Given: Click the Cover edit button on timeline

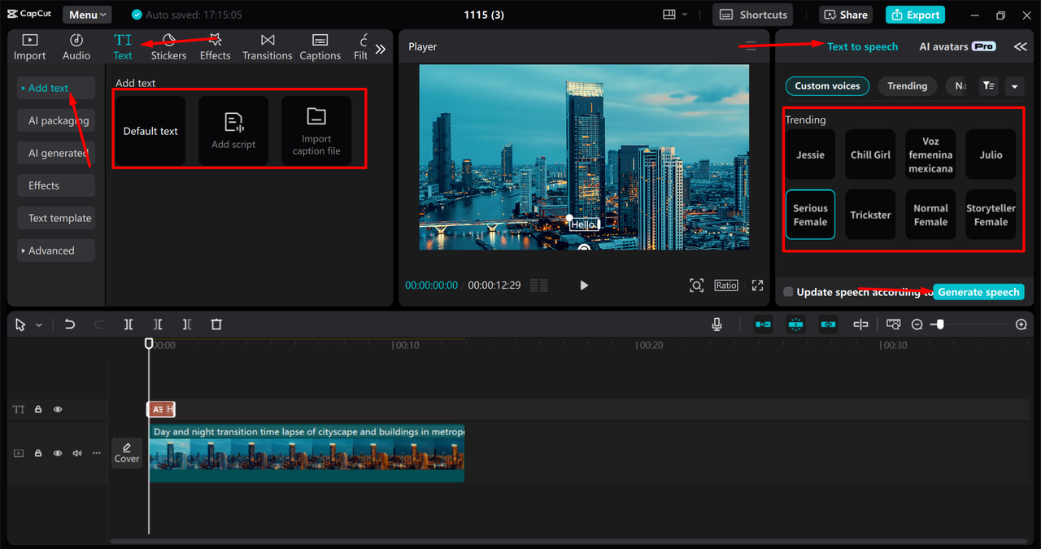Looking at the screenshot, I should (x=127, y=453).
